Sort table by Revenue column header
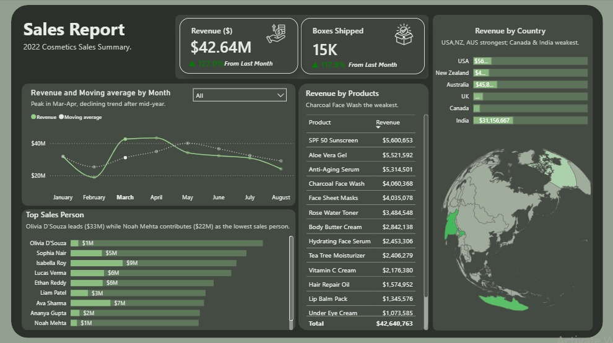The width and height of the screenshot is (613, 343). (x=388, y=123)
